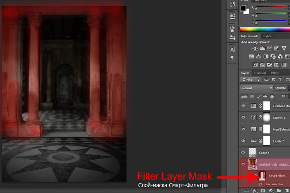Image resolution: width=290 pixels, height=193 pixels.
Task: Click the foreground color swatch
Action: (x=243, y=8)
